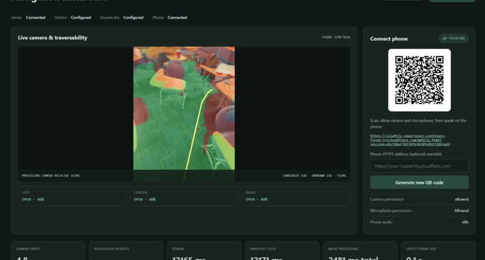Screen dimensions: 485x260
Task: Click the ANALYSIS CYCLE metric card
Action: (282, 250)
